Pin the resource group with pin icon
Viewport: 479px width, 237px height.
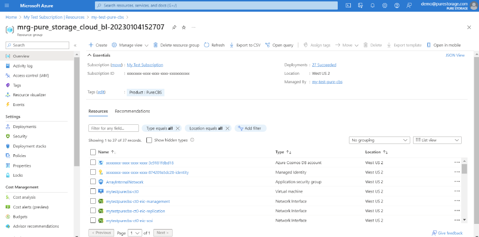pos(174,28)
